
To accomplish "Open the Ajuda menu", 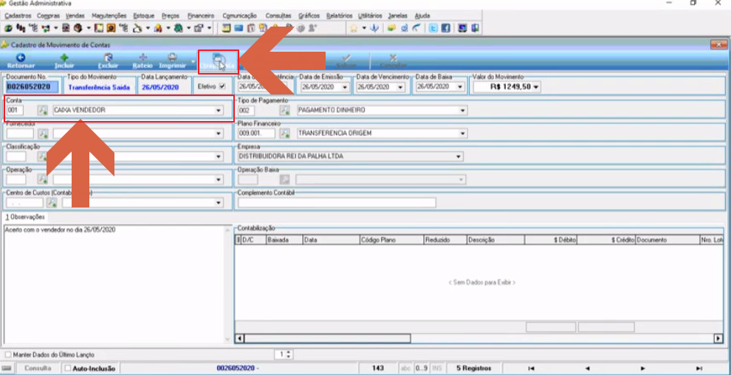I will [x=422, y=16].
